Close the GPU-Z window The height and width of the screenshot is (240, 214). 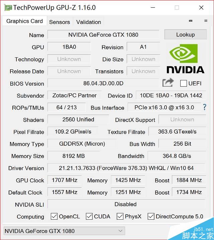pos(201,7)
